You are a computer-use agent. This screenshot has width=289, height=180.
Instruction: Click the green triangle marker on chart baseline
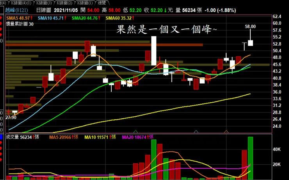[x=136, y=131]
